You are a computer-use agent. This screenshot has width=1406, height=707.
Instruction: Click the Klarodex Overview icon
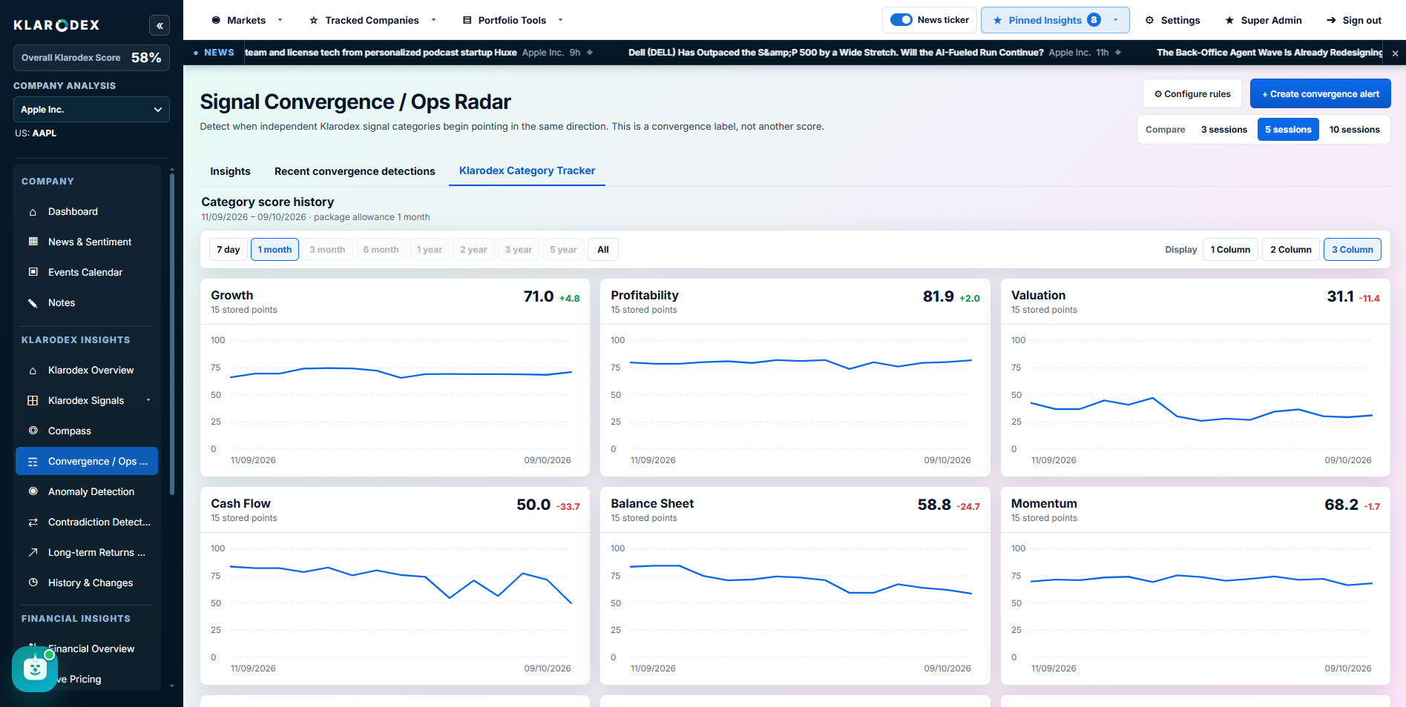(33, 371)
